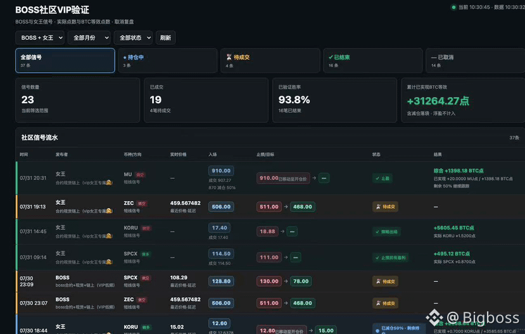
Task: Click the blue dot on 持仓中 card
Action: click(x=125, y=58)
